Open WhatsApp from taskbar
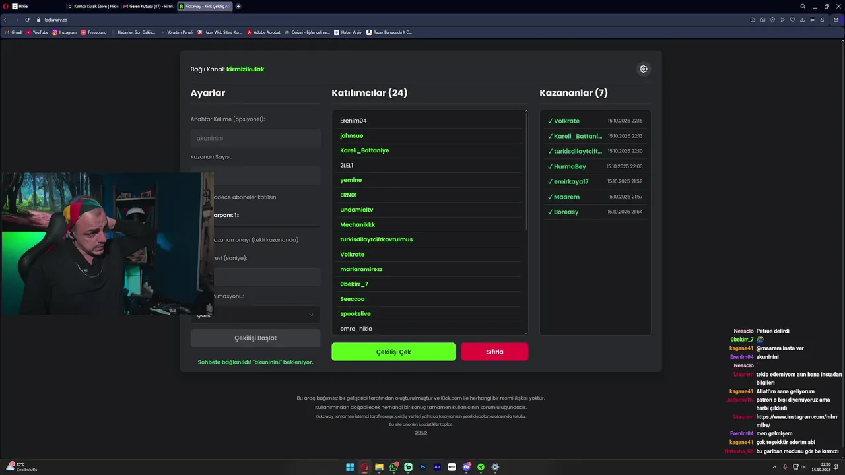 pos(394,467)
